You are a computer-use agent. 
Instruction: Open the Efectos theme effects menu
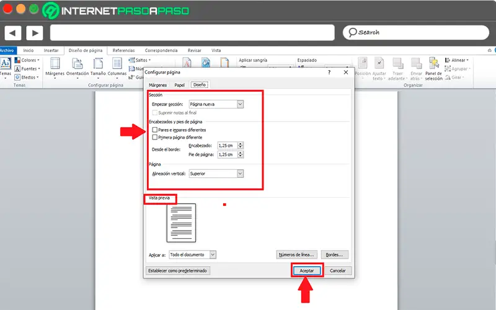point(27,77)
